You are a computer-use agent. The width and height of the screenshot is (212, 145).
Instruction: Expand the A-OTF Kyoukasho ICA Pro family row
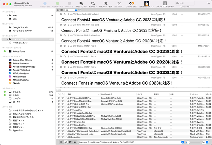click(x=66, y=113)
